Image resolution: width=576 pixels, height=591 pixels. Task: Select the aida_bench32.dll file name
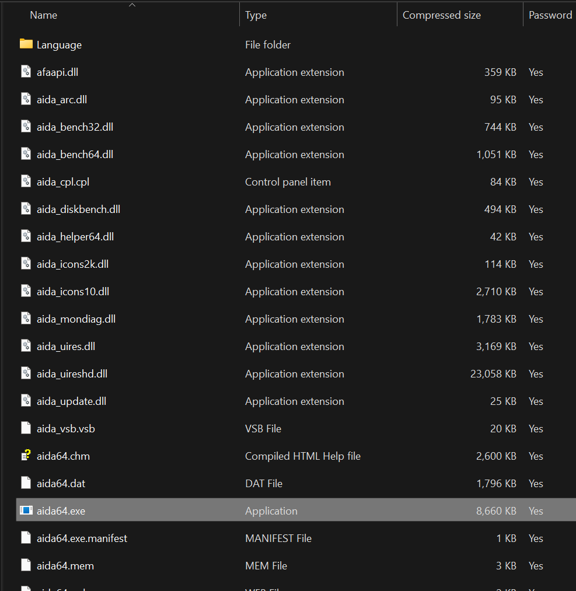[x=75, y=127]
